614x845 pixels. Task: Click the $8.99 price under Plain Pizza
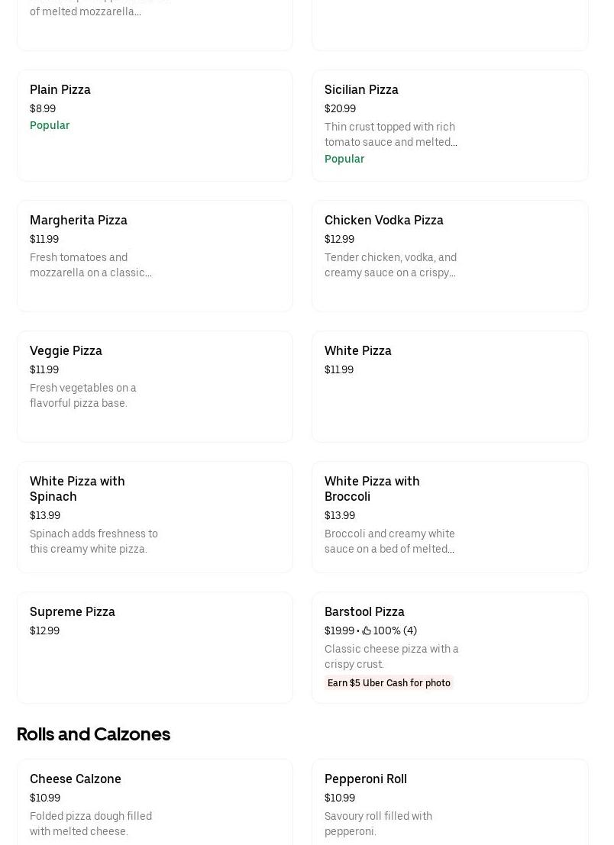[x=42, y=108]
